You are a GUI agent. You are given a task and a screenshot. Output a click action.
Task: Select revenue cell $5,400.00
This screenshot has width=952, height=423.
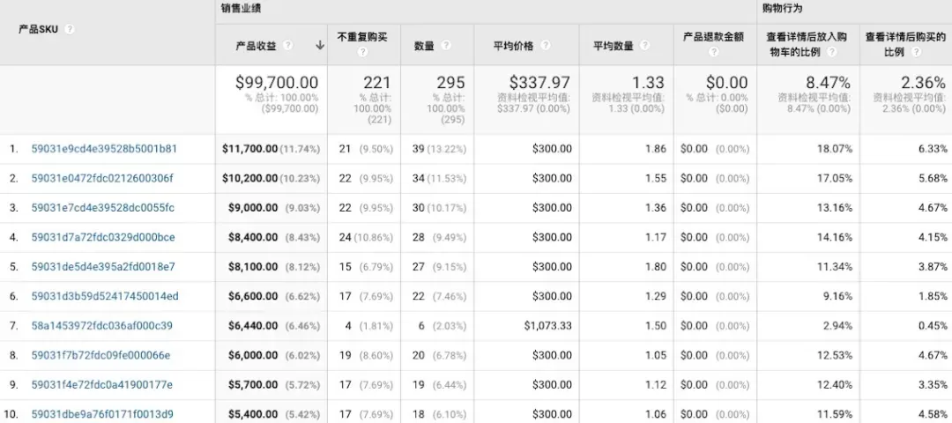pos(253,414)
